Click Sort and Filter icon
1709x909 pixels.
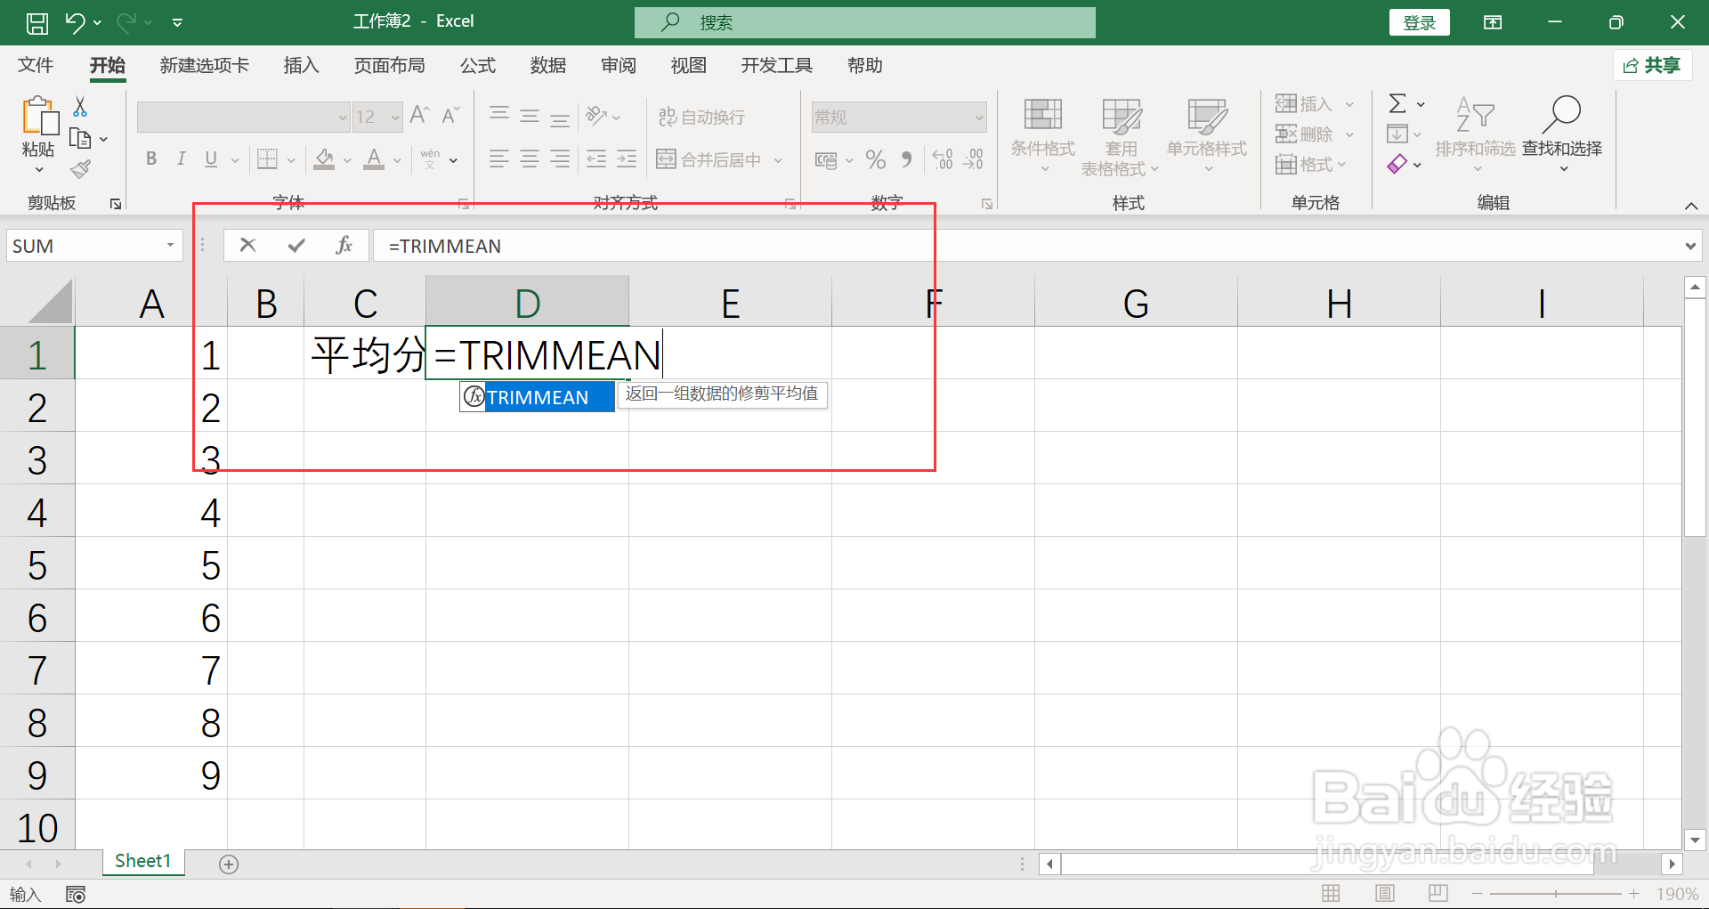pyautogui.click(x=1475, y=114)
